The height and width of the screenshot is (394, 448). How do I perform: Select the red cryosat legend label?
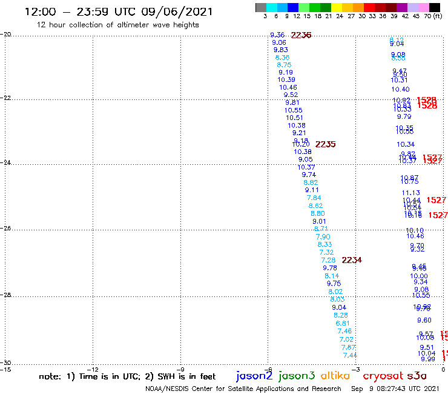(383, 376)
